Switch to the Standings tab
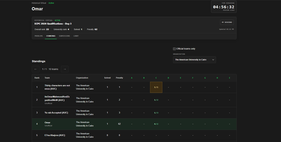This screenshot has height=142, width=281. [51, 36]
